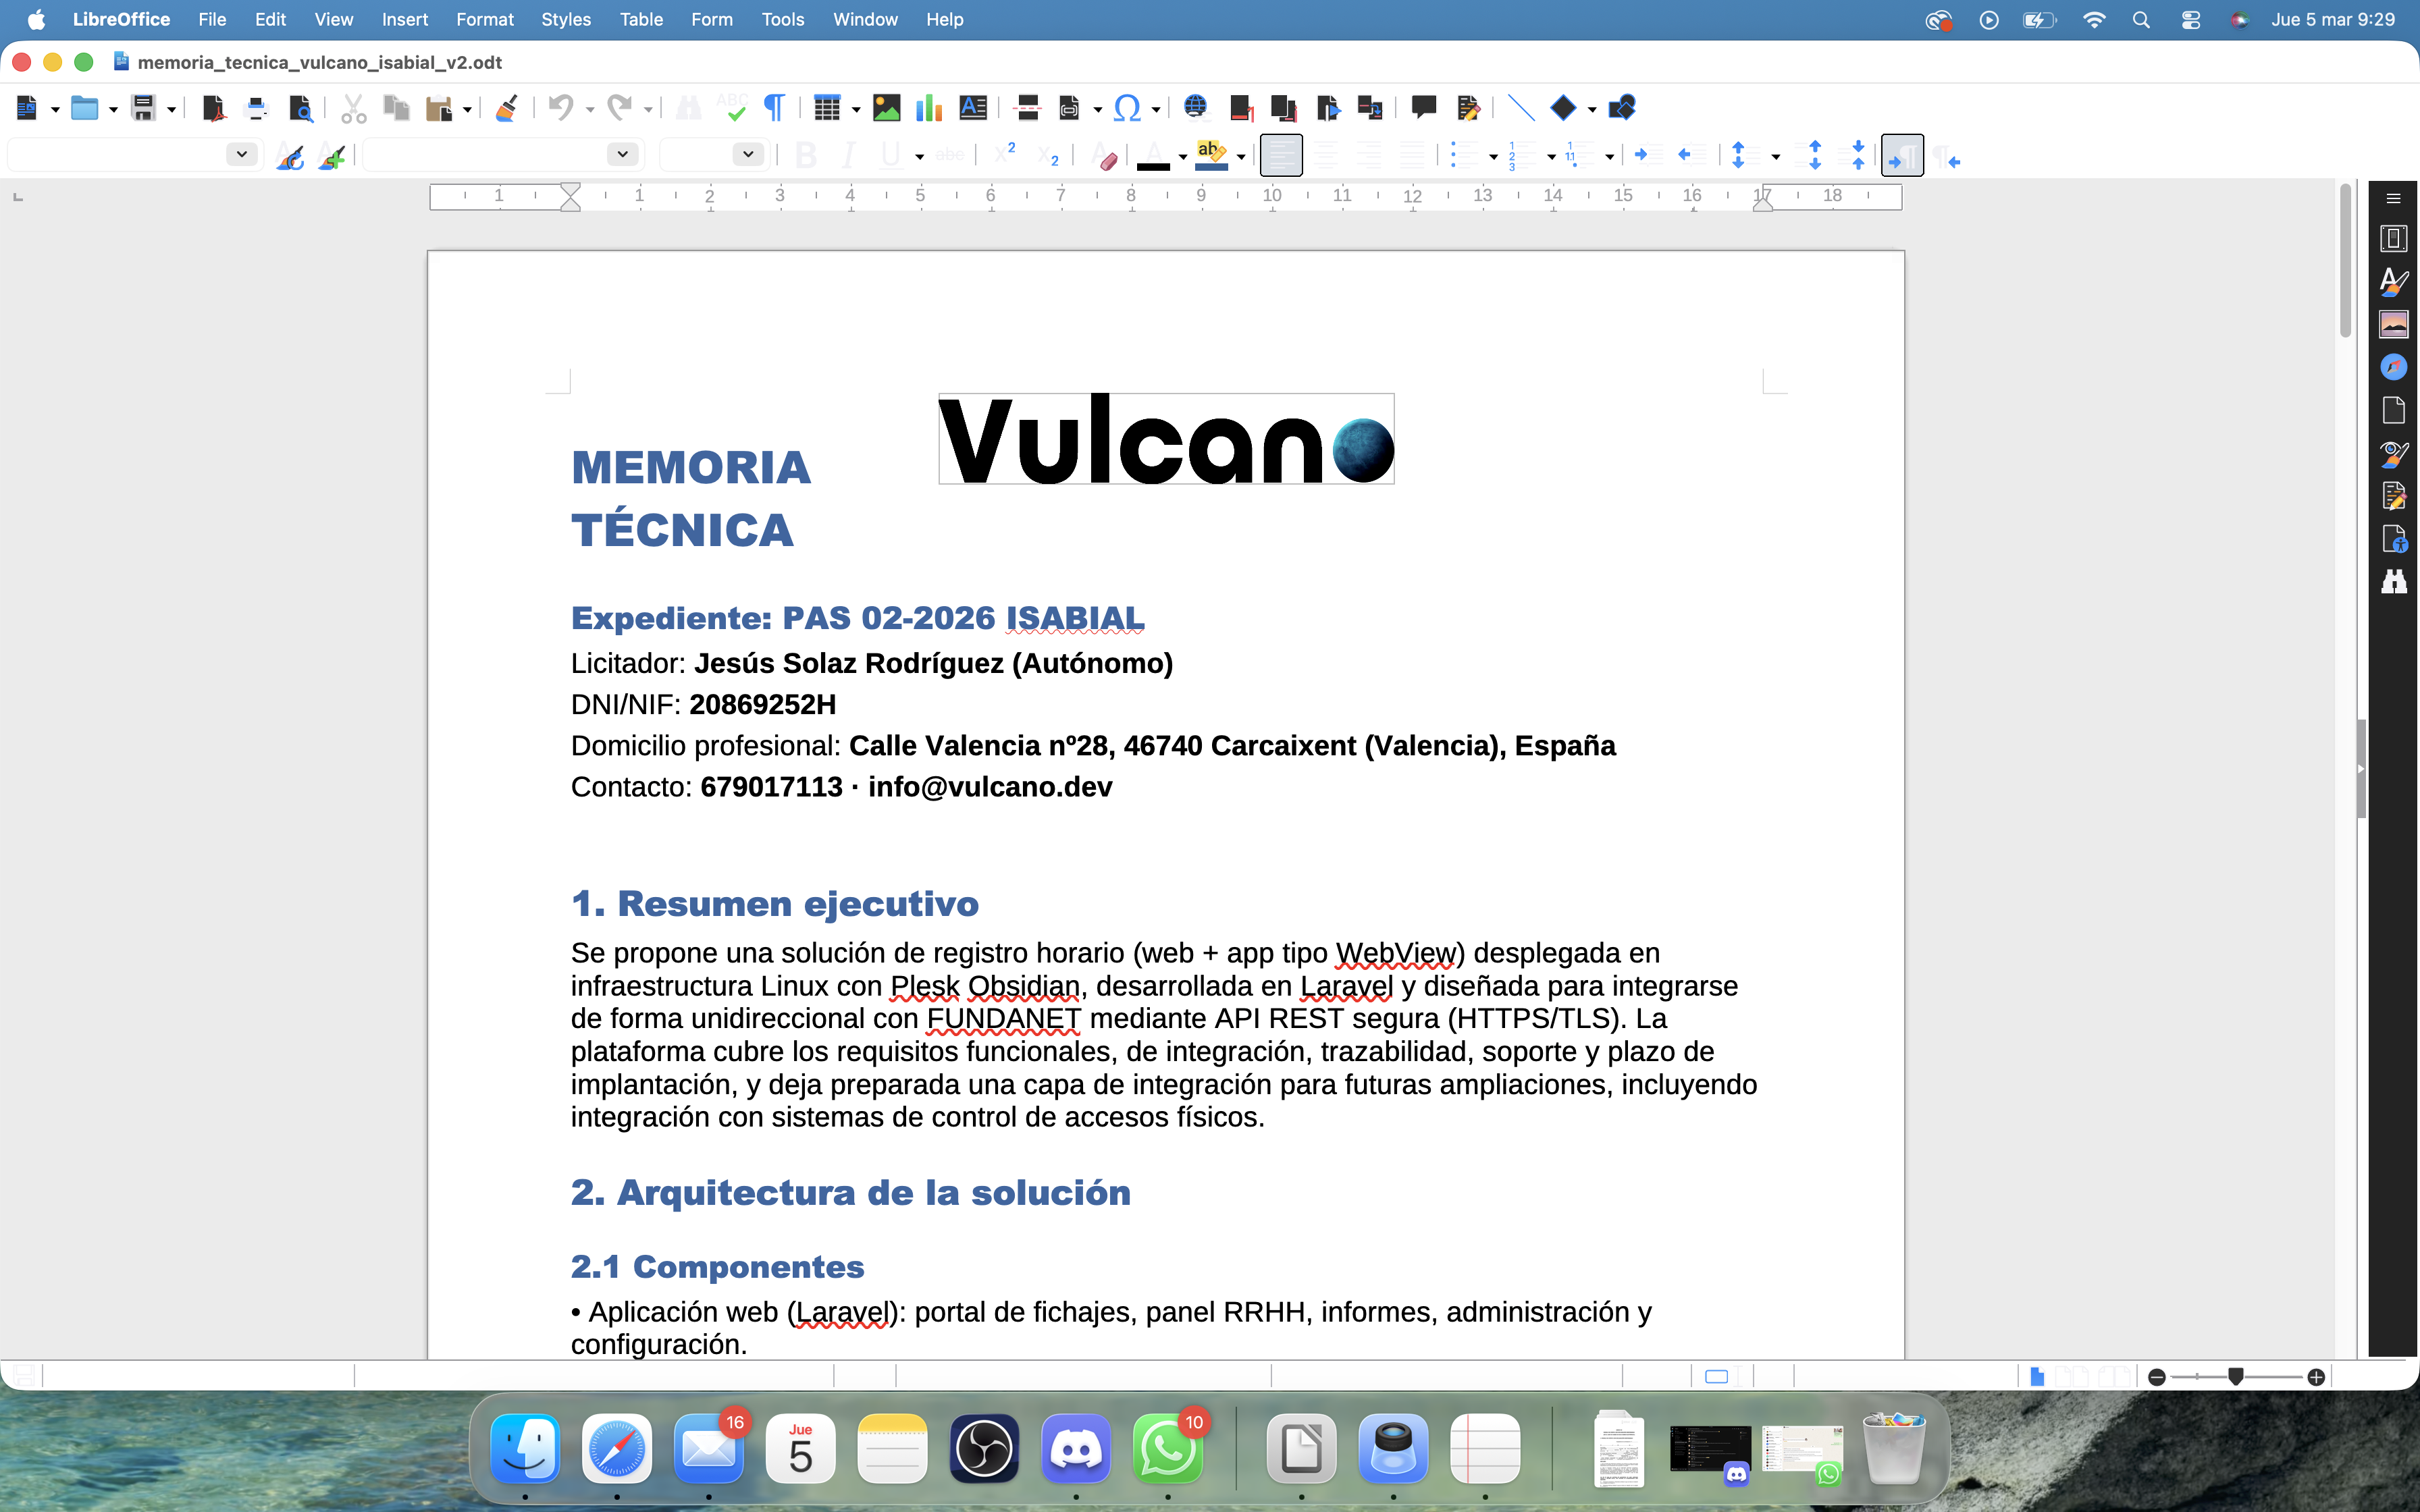Toggle justified paragraph alignment

1412,156
